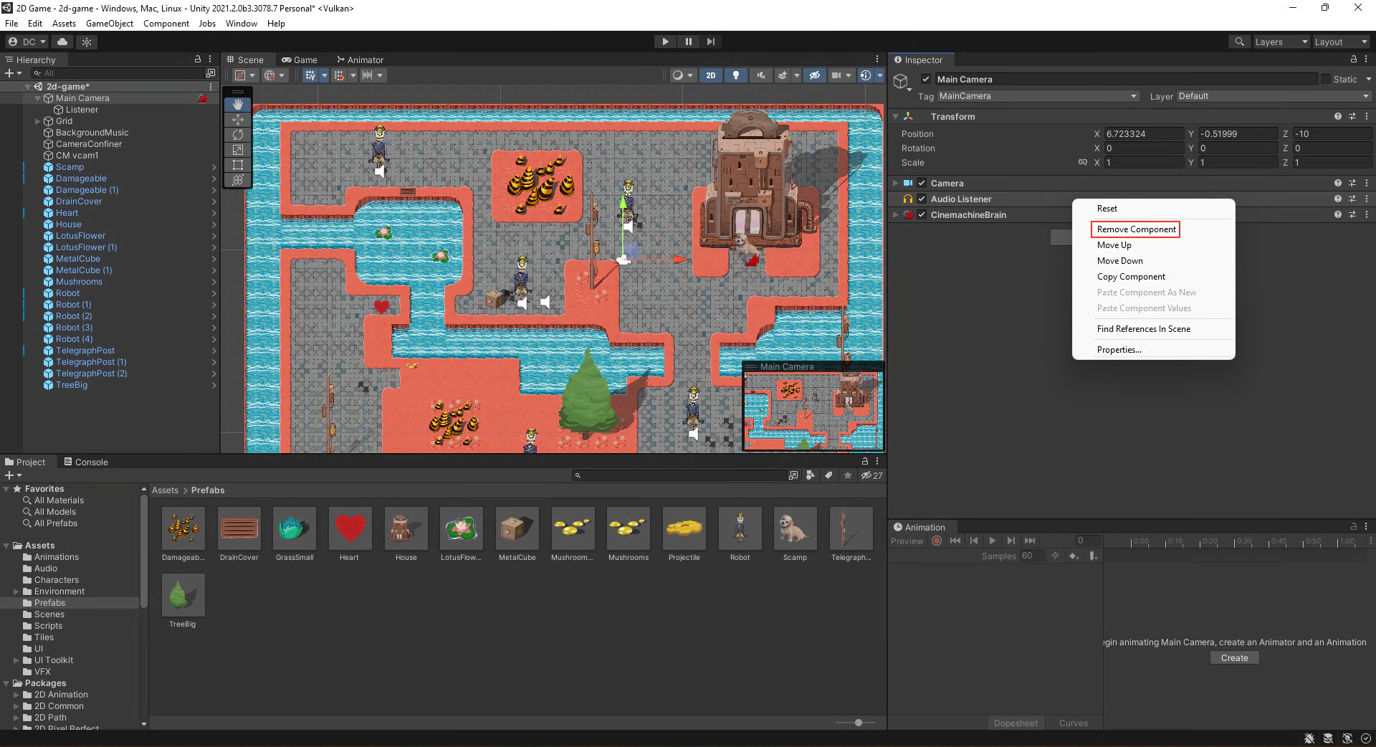Viewport: 1376px width, 747px height.
Task: Open CinemachineBrain three-dot menu
Action: coord(1366,214)
